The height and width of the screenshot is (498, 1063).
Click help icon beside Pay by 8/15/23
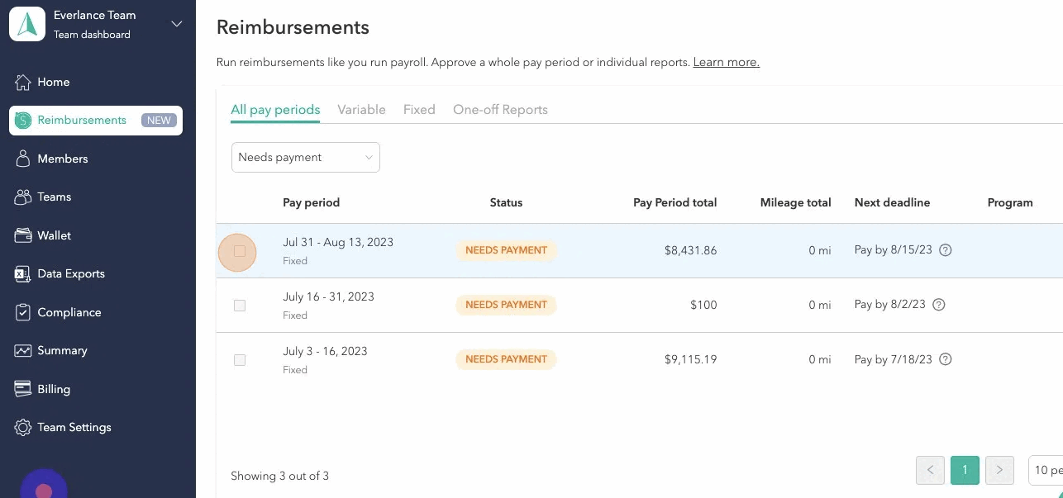click(x=946, y=250)
